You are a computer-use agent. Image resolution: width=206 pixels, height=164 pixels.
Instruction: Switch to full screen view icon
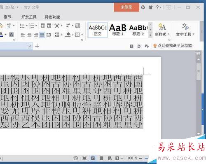tap(84, 158)
